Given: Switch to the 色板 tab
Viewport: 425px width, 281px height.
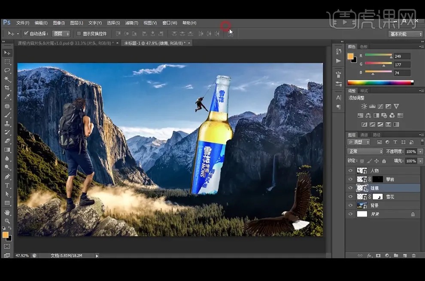Looking at the screenshot, I should point(364,47).
